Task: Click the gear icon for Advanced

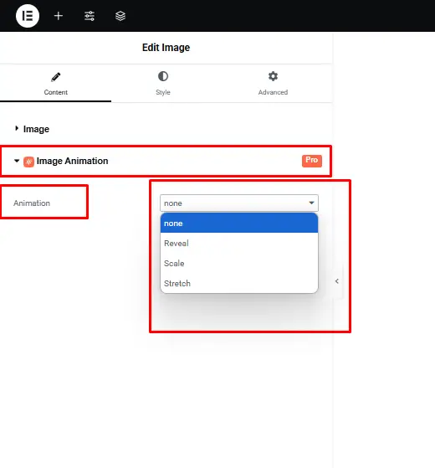Action: pos(273,76)
